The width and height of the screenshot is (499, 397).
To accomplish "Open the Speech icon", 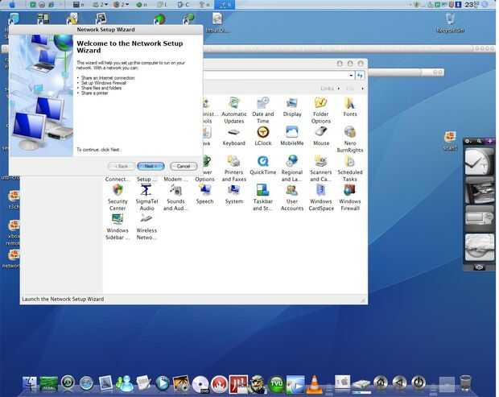I will [204, 194].
